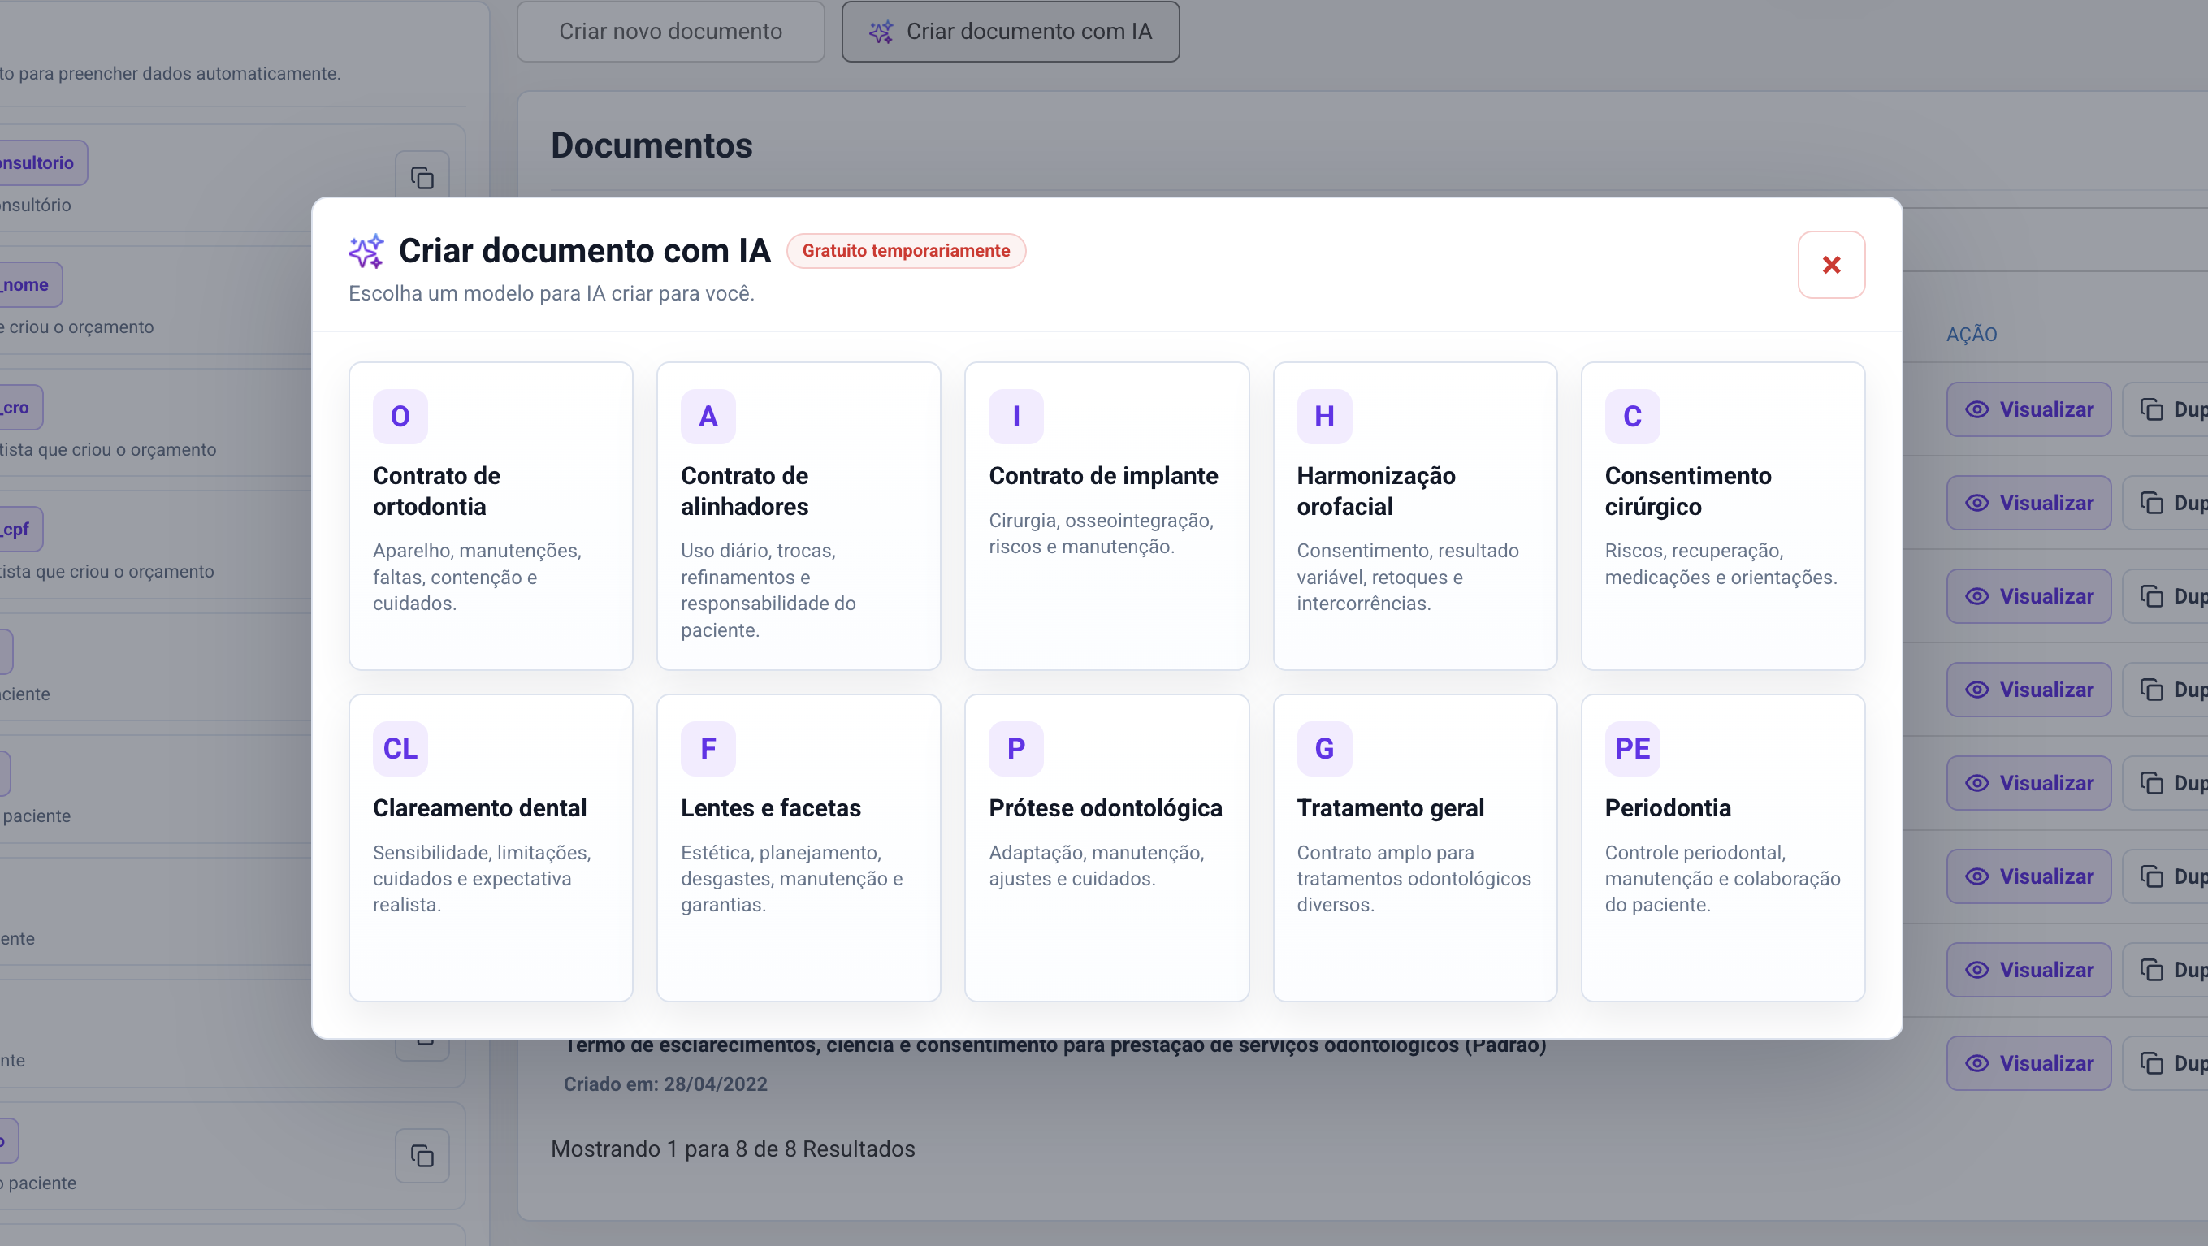Click the C icon of Consentimento cirúrgico

pyautogui.click(x=1632, y=417)
